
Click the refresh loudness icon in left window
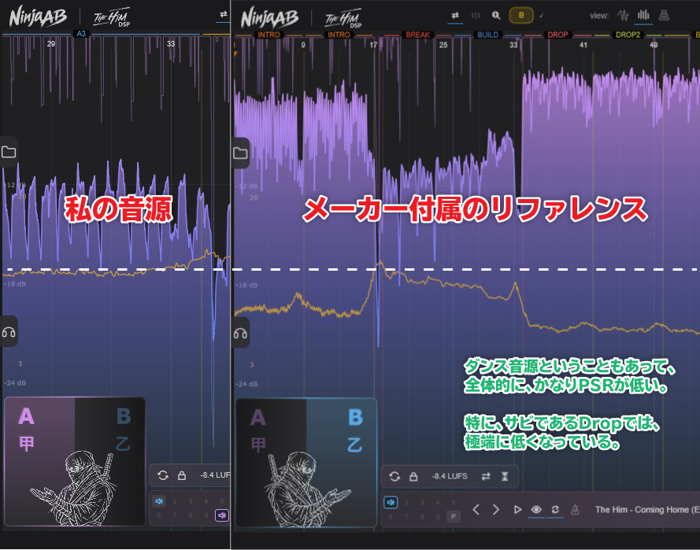click(x=163, y=475)
